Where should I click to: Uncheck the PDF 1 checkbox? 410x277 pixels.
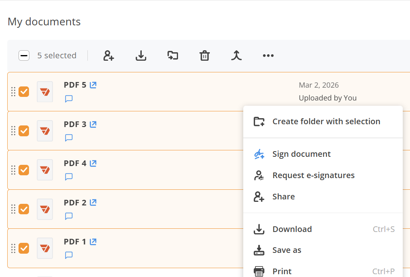tap(24, 248)
